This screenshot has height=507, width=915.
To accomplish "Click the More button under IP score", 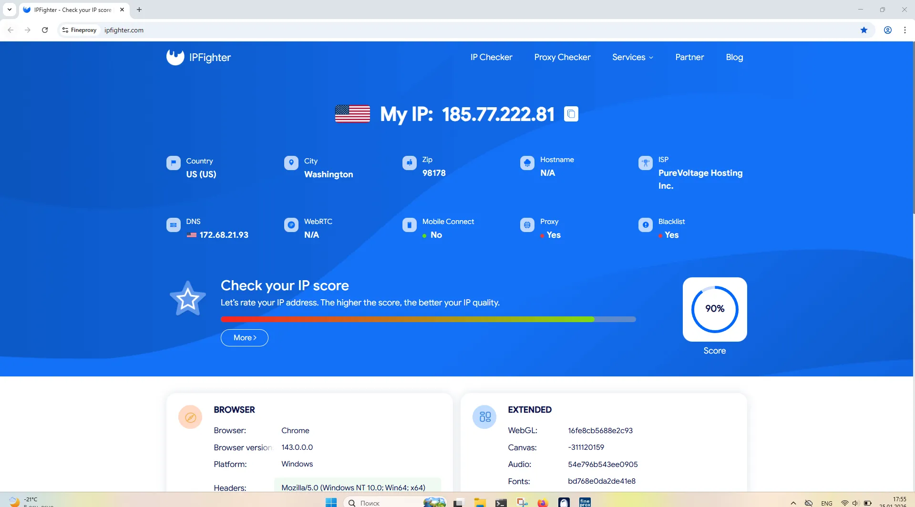I will [x=245, y=338].
